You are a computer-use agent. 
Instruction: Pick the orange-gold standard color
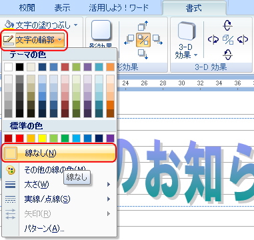pyautogui.click(x=31, y=138)
